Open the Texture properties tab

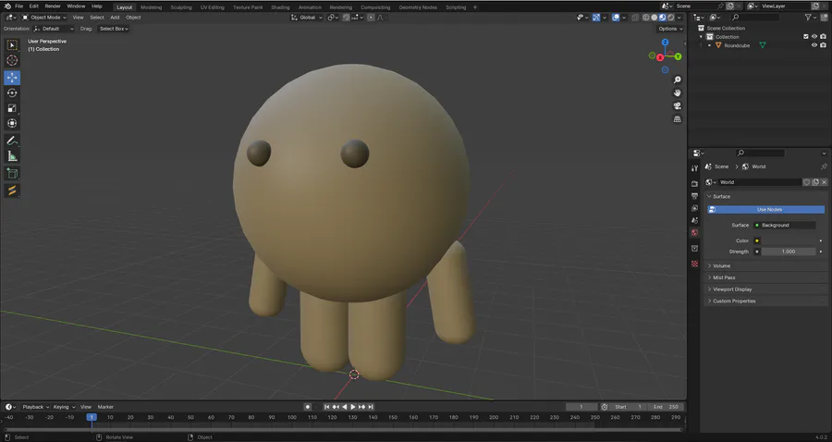point(694,264)
